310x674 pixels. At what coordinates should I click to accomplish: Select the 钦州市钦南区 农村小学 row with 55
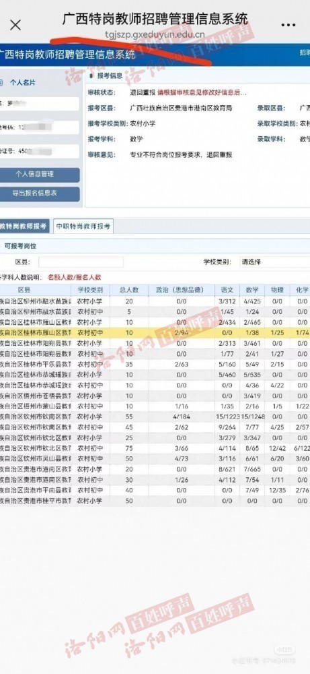(x=155, y=417)
